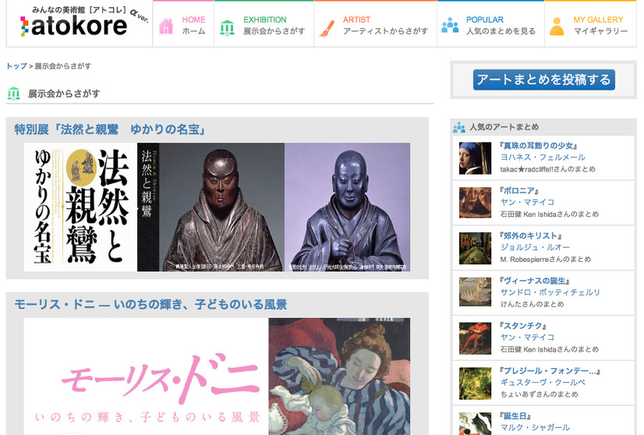Click the ジョルジュ・ルオー artist link
Image resolution: width=644 pixels, height=435 pixels.
535,247
